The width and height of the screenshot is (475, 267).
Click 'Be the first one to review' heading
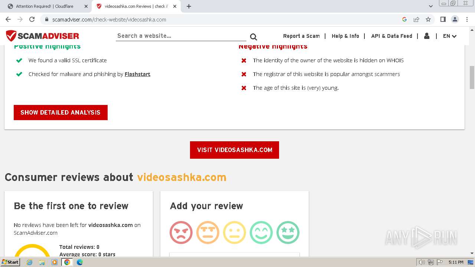[x=71, y=206]
